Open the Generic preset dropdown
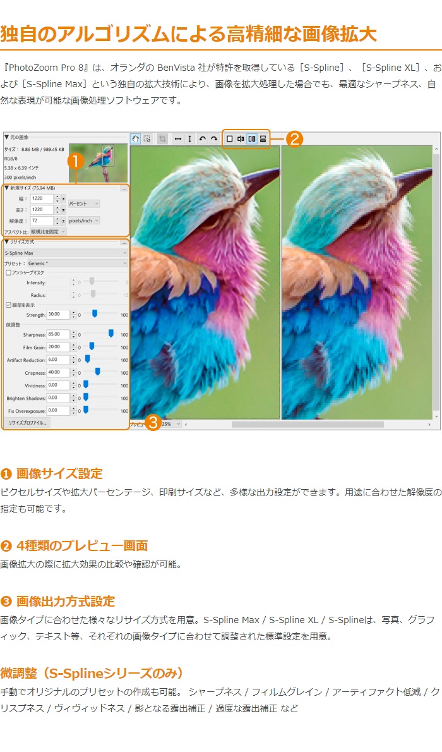 77,264
